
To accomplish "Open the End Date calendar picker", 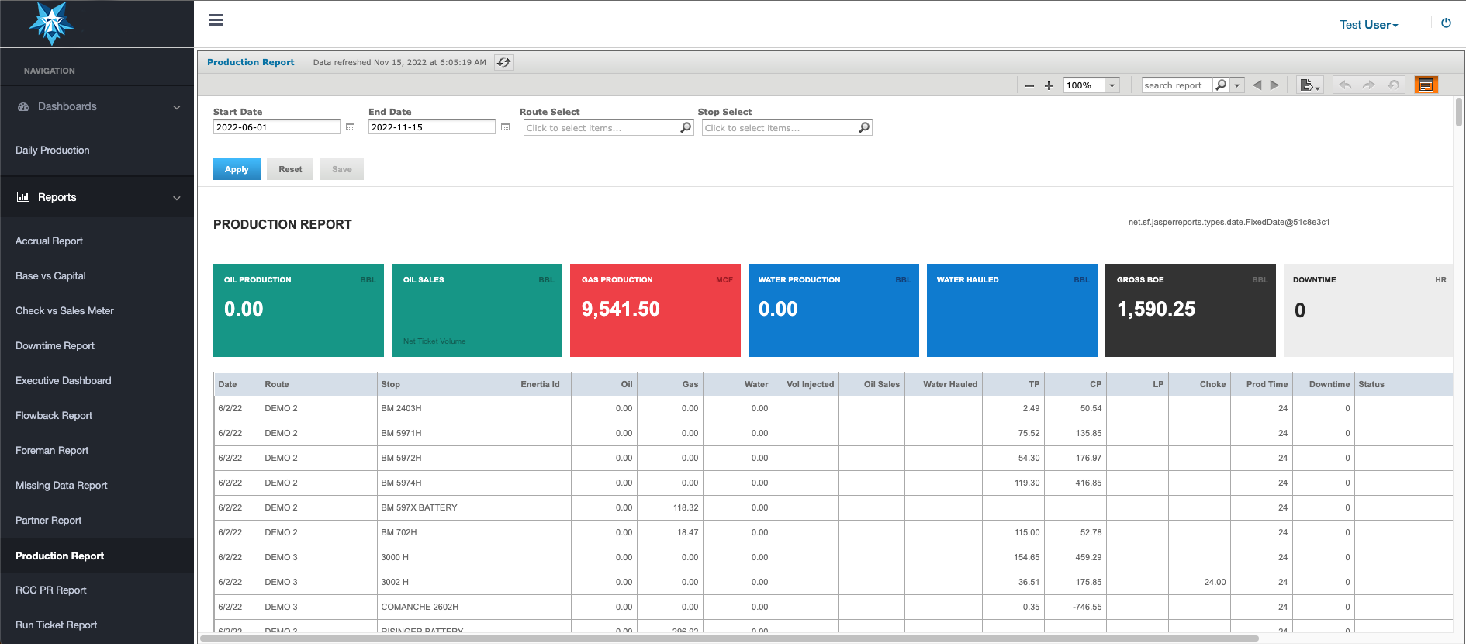I will pyautogui.click(x=506, y=127).
